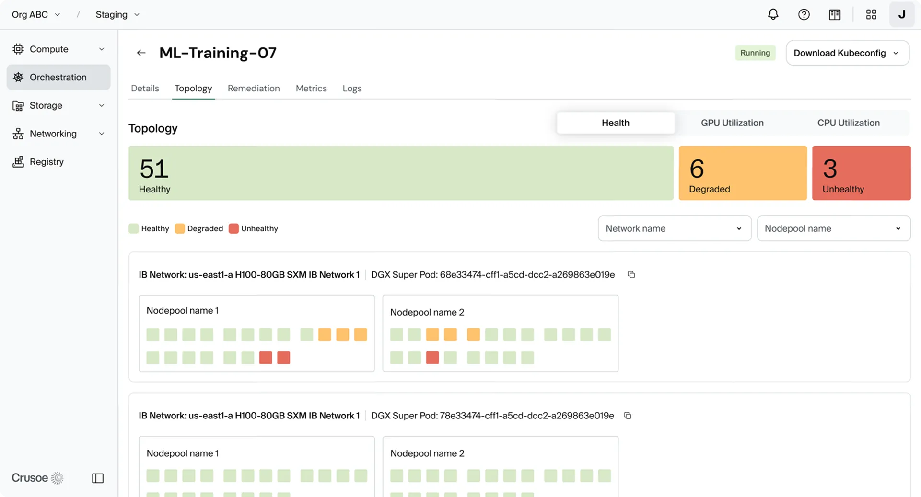Click the 3 Unhealthy summary bar

coord(861,173)
